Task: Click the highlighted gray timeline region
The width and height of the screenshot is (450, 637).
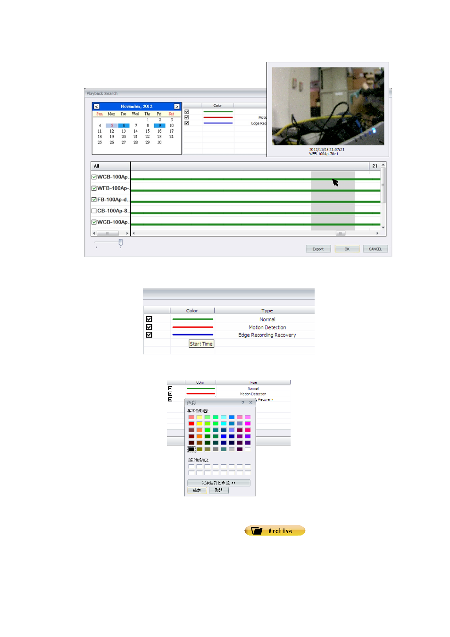Action: 333,201
